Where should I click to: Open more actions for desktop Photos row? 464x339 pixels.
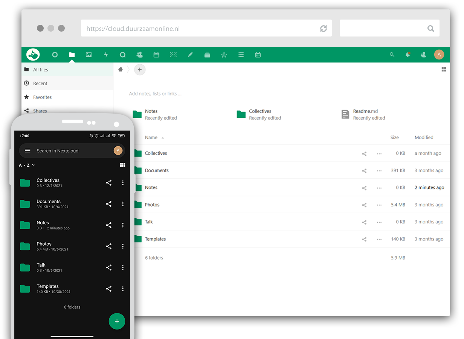(379, 205)
